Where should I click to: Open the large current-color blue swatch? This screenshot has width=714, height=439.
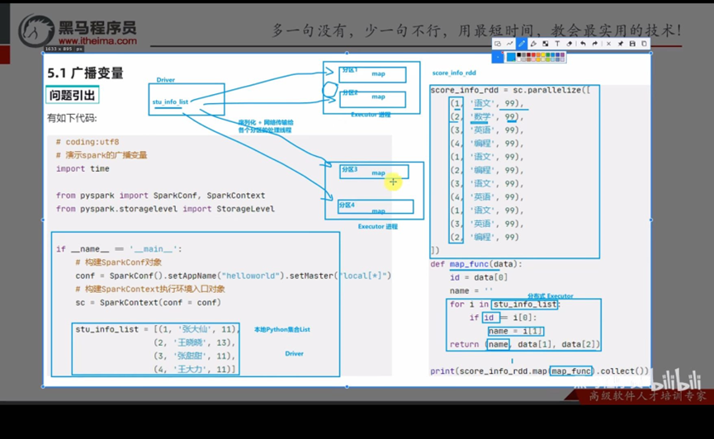pyautogui.click(x=511, y=57)
